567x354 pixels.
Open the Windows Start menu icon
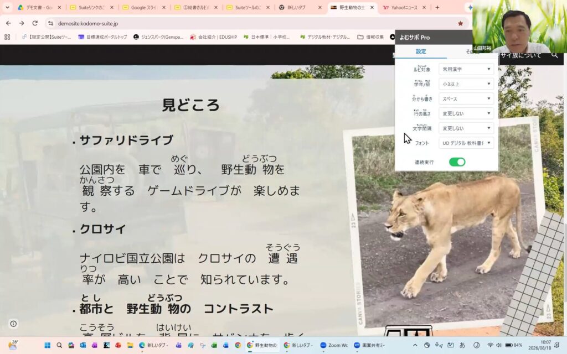coord(48,345)
